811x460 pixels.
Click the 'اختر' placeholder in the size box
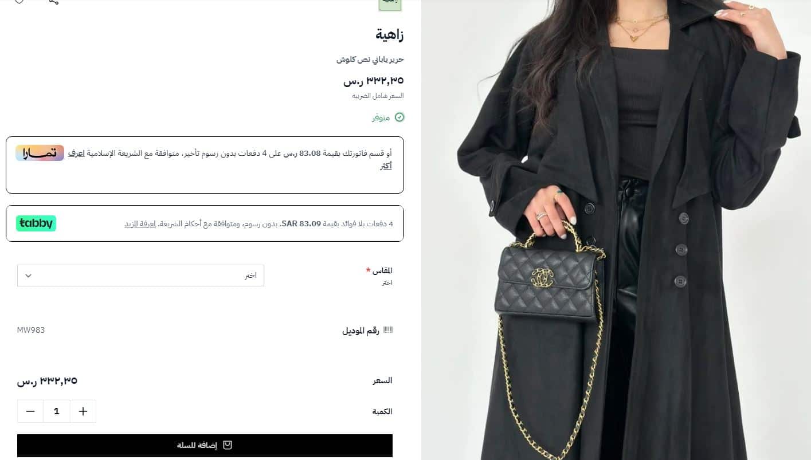[250, 276]
